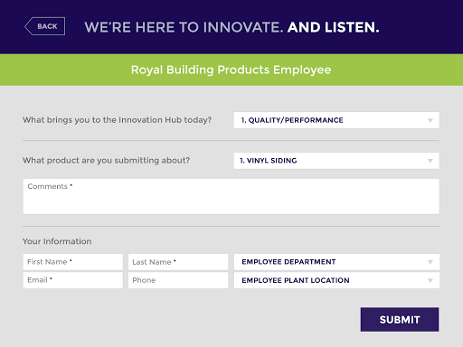Click the arrow icon beside Vinyl Siding
This screenshot has width=463, height=347.
430,161
